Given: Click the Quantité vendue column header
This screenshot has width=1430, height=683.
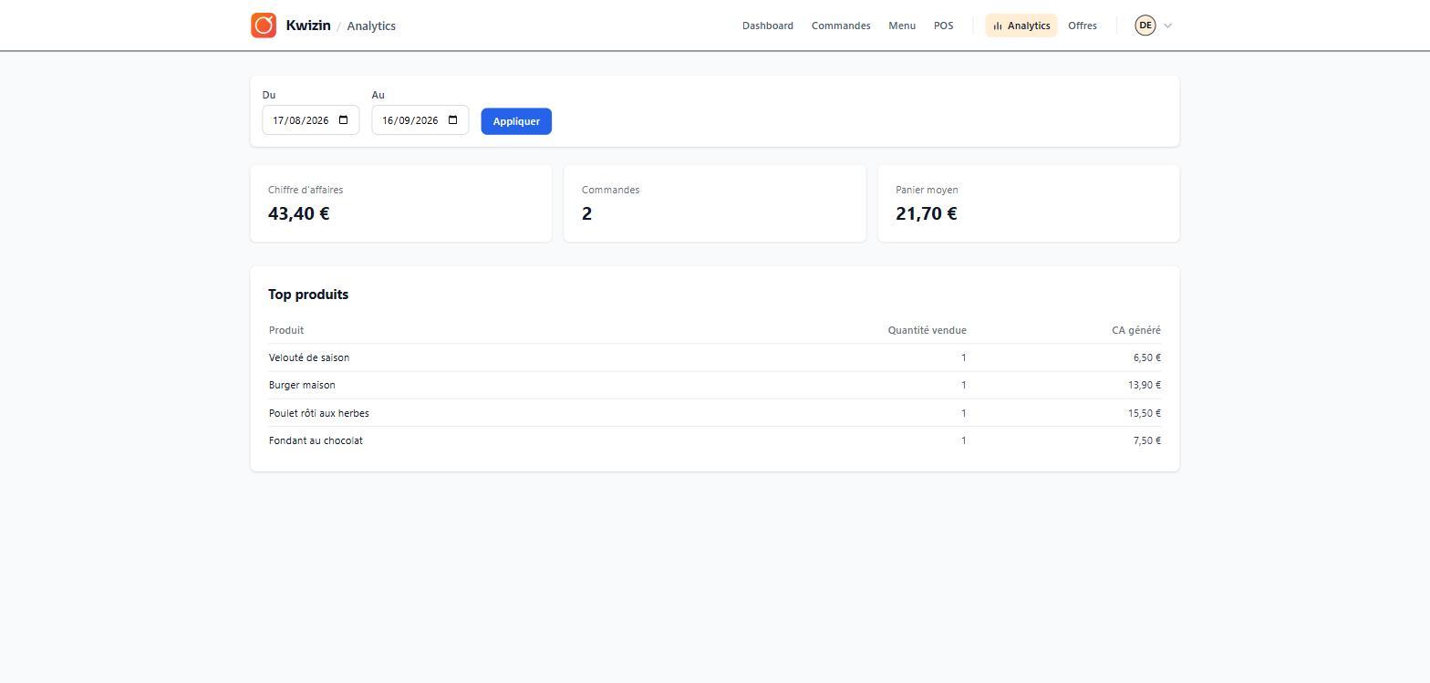Looking at the screenshot, I should (927, 330).
